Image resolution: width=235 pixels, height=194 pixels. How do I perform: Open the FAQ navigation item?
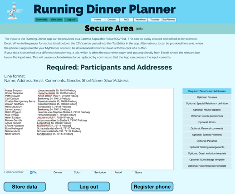[x=126, y=19]
